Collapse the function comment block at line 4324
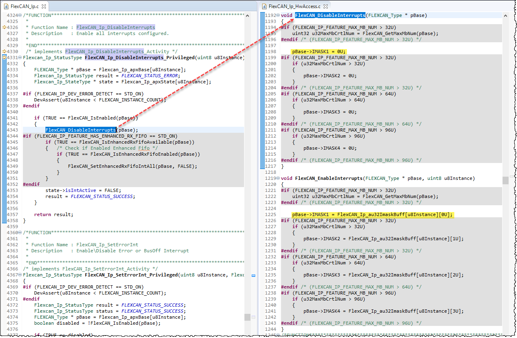 pyautogui.click(x=20, y=15)
